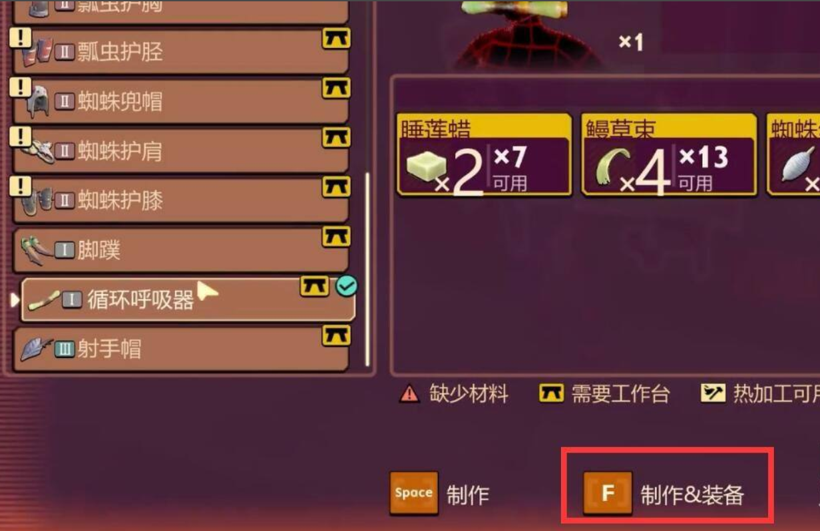Click the 循环呼吸器 rebreather item icon
This screenshot has height=531, width=820.
[x=44, y=301]
